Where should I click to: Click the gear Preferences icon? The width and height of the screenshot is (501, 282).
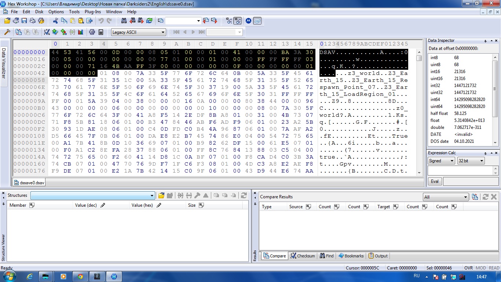coord(92,32)
